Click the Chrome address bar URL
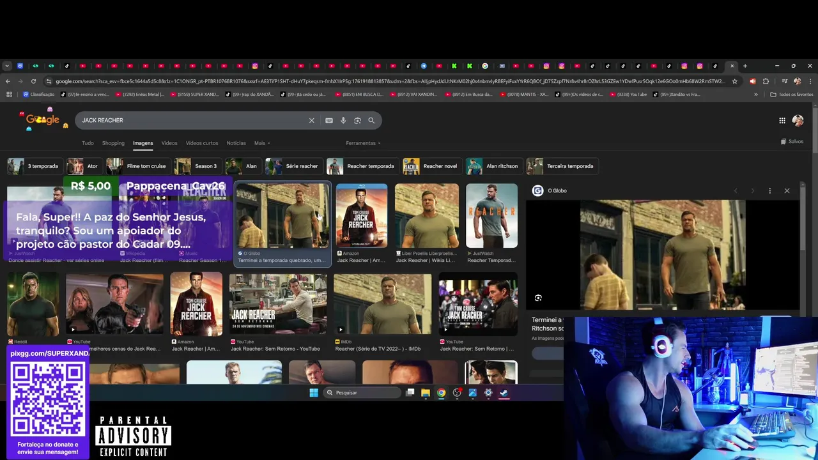Screen dimensions: 818x460 390,81
